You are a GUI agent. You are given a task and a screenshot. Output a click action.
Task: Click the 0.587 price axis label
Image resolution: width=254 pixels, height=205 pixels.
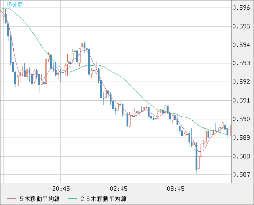pos(241,175)
